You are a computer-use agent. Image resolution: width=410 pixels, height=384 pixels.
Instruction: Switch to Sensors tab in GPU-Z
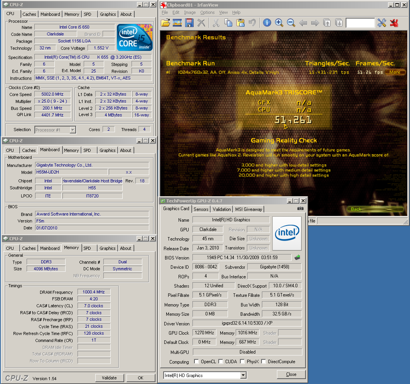tap(201, 209)
